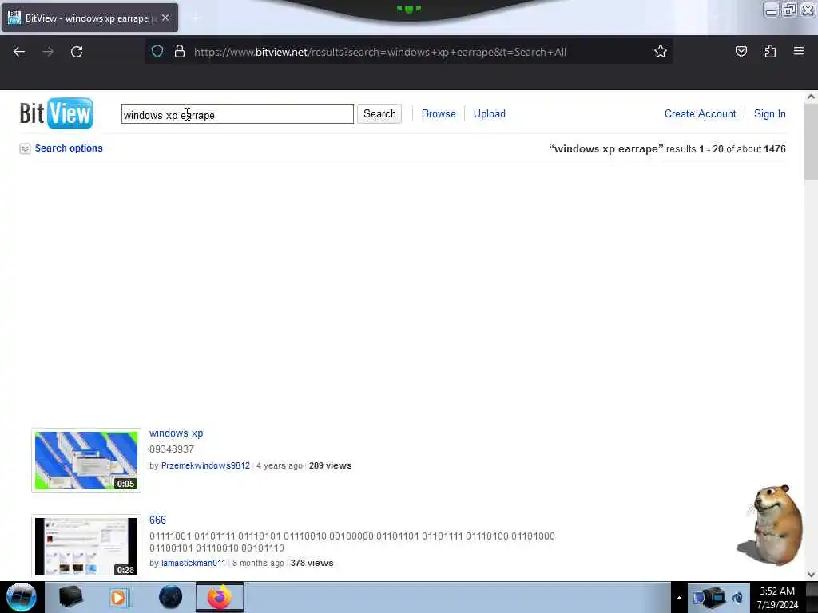Click the browser forward arrow
Viewport: 818px width, 613px height.
(48, 52)
